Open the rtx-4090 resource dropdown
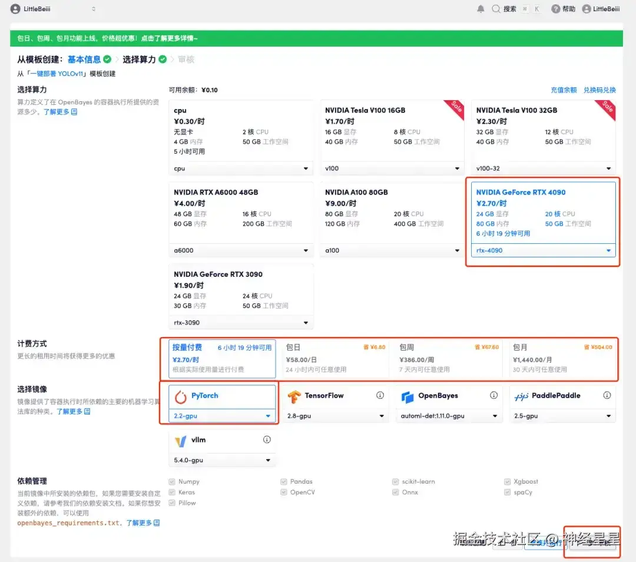 click(x=544, y=250)
